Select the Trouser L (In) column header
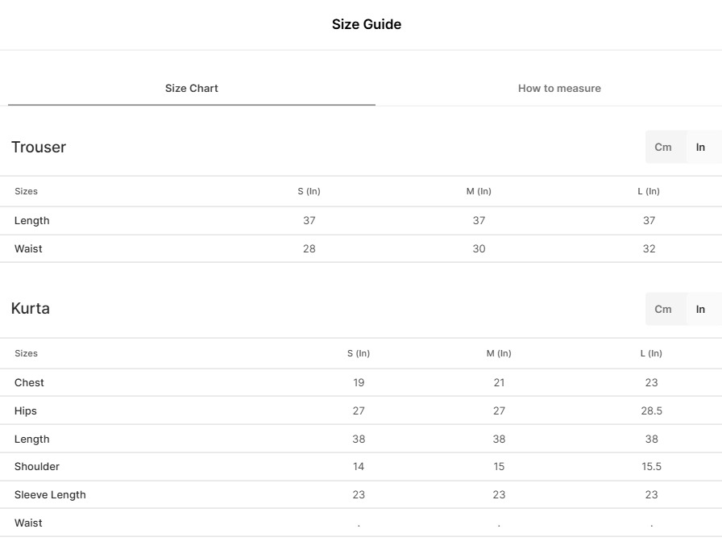 pyautogui.click(x=649, y=191)
